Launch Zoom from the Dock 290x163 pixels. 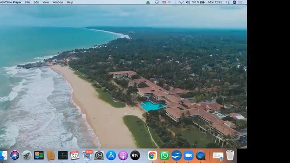click(188, 155)
